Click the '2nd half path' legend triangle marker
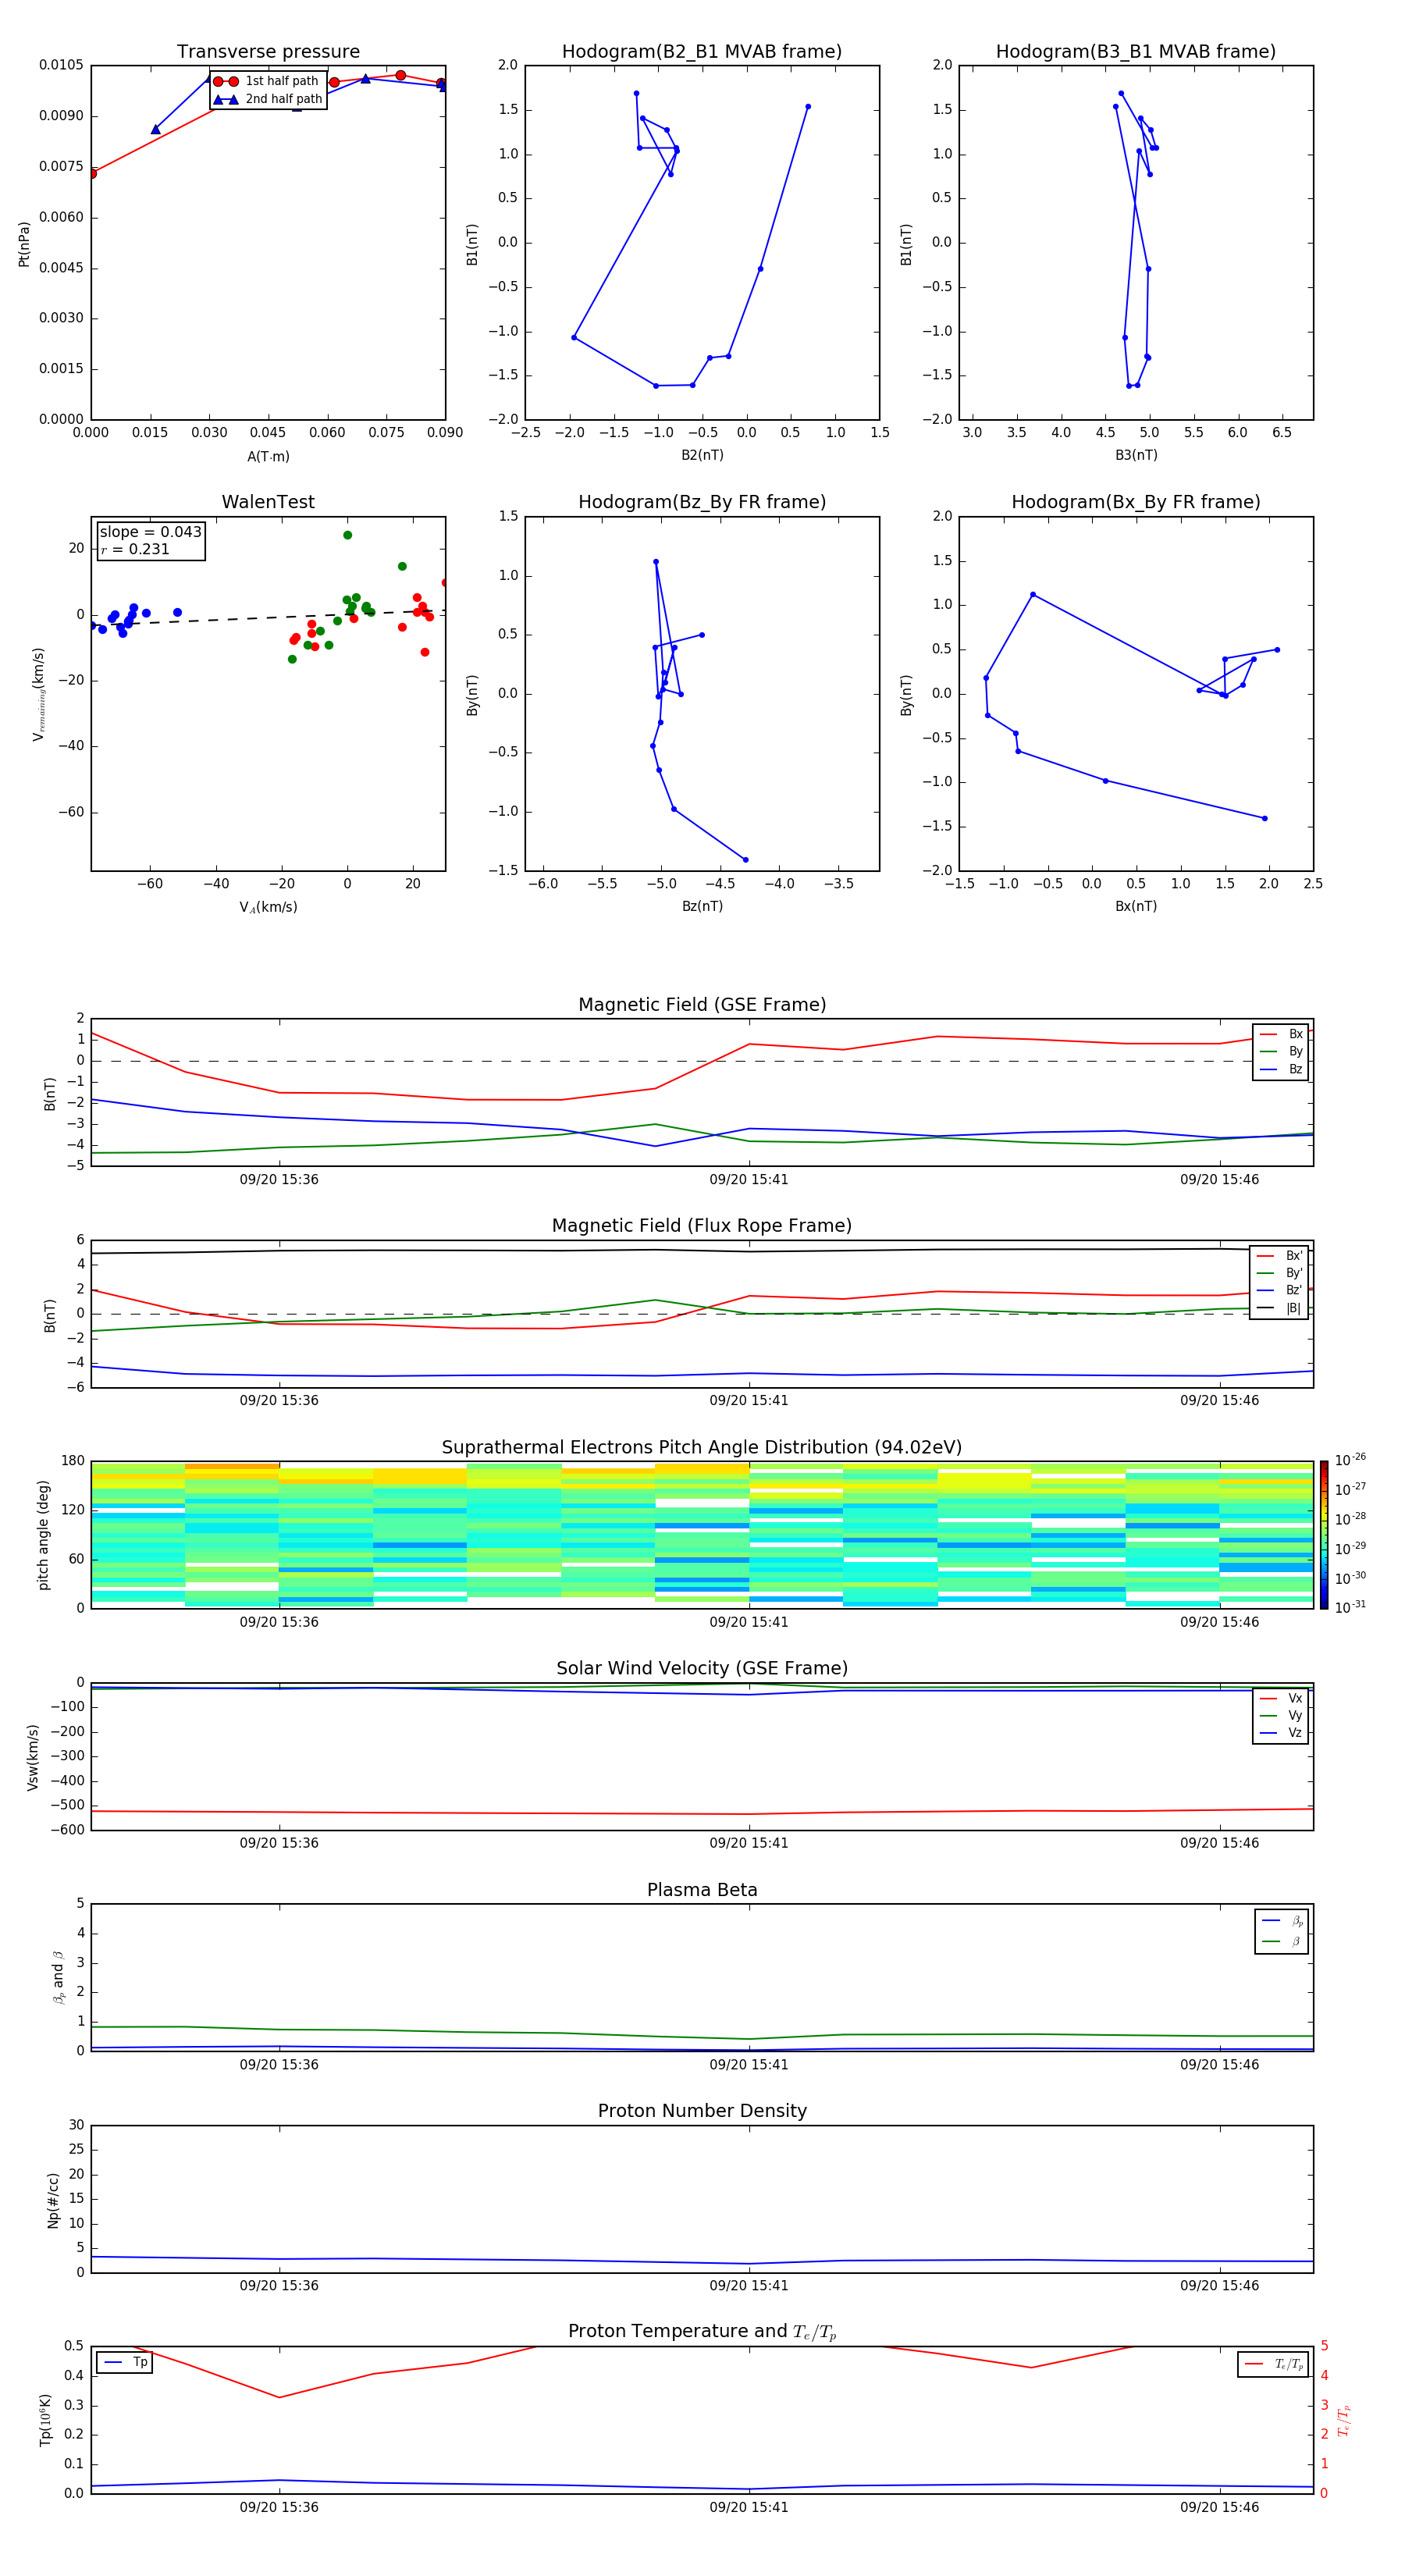This screenshot has height=2576, width=1405. pos(225,99)
